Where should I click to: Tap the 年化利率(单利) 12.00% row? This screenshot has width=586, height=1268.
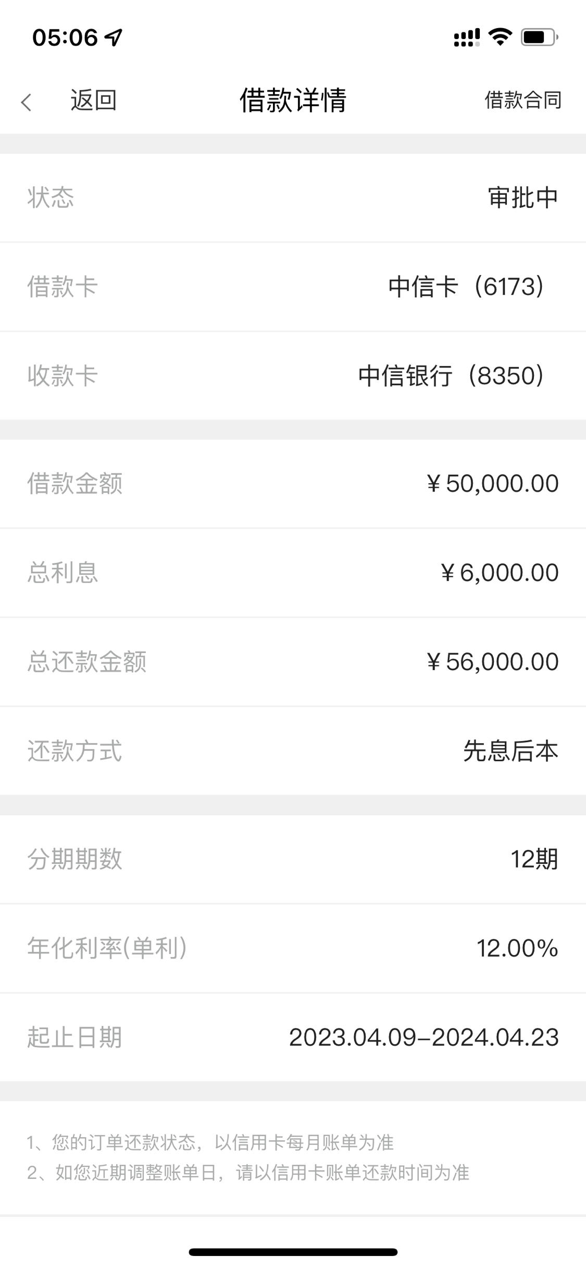click(293, 948)
